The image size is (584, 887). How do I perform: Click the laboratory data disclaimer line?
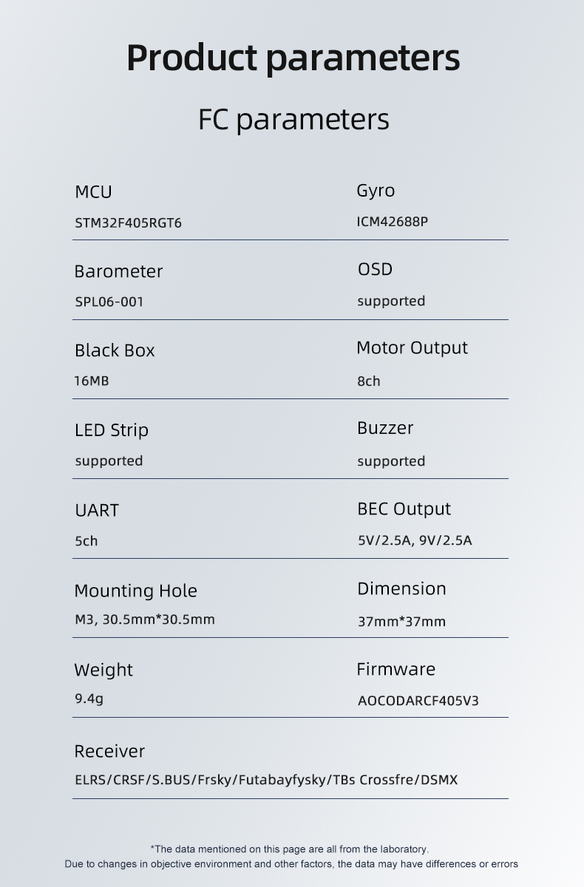(x=290, y=849)
